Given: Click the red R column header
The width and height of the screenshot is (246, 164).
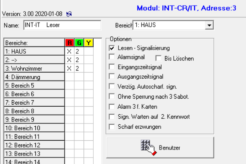Looking at the screenshot, I should [70, 43].
